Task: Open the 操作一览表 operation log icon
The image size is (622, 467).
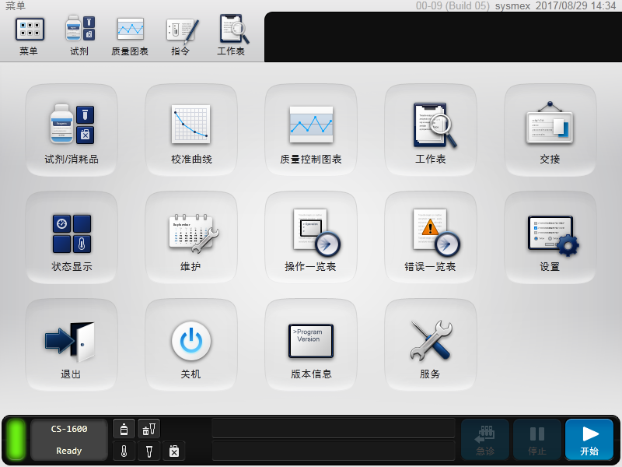Action: pyautogui.click(x=311, y=237)
